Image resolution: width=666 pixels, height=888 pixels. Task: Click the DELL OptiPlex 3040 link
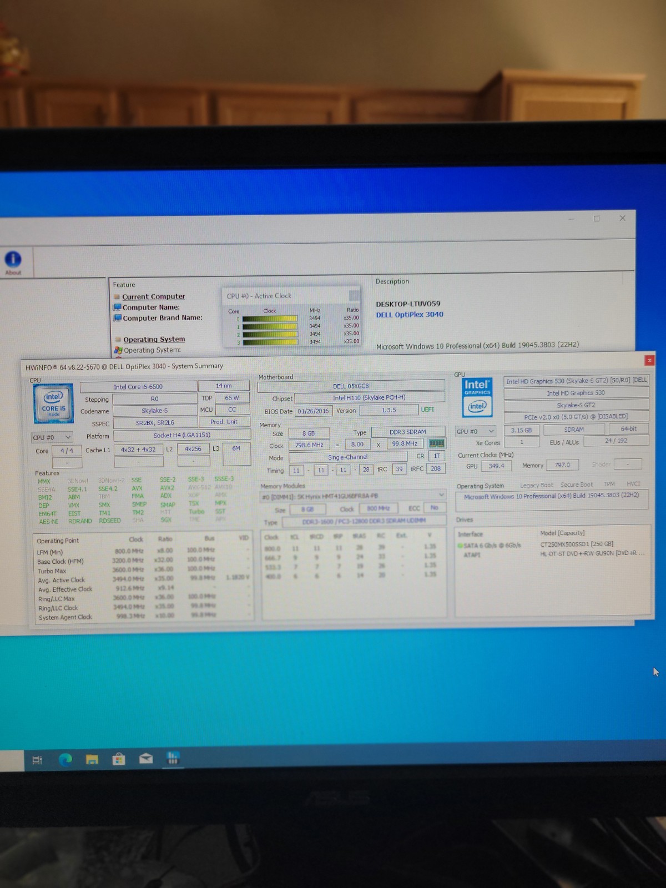[410, 315]
